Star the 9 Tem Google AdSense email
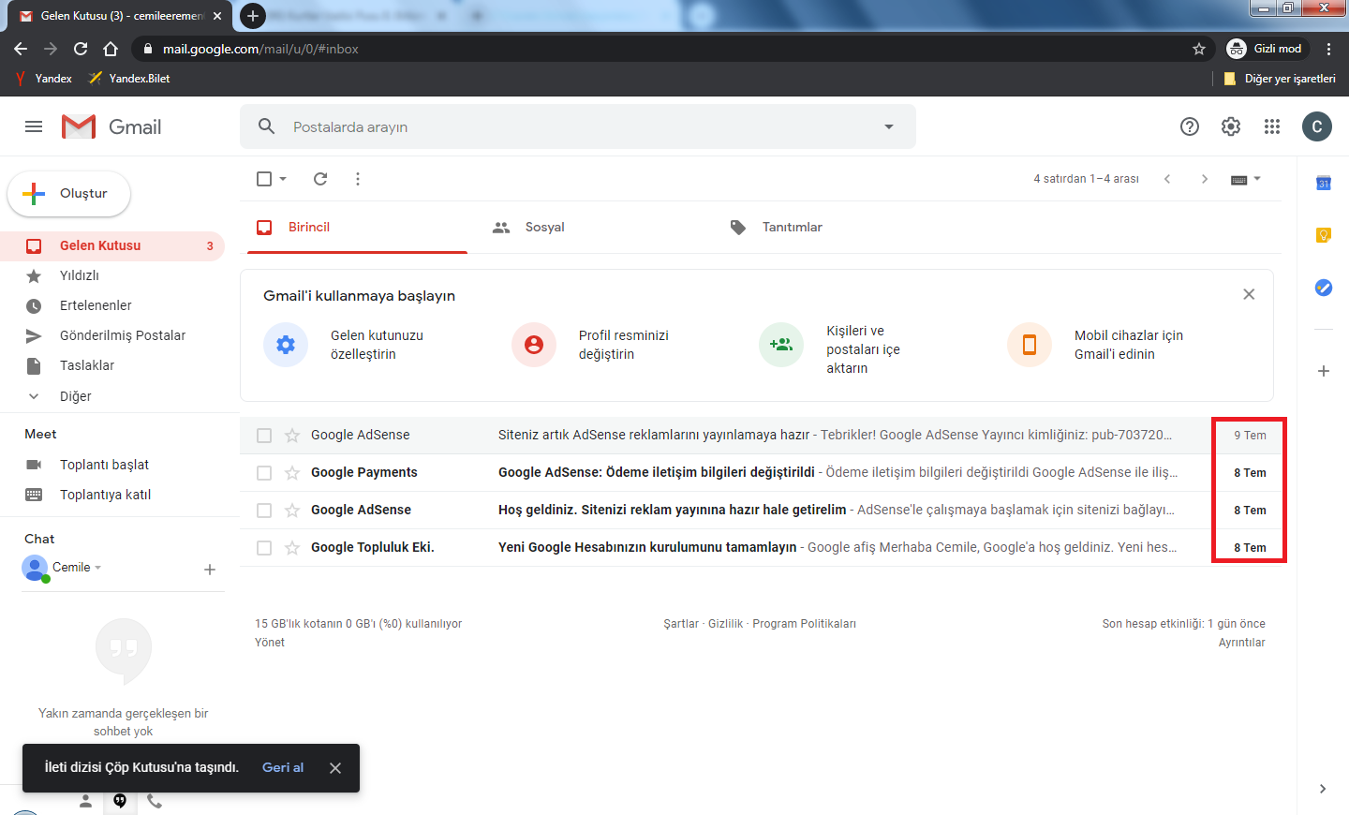The width and height of the screenshot is (1349, 815). (x=292, y=436)
